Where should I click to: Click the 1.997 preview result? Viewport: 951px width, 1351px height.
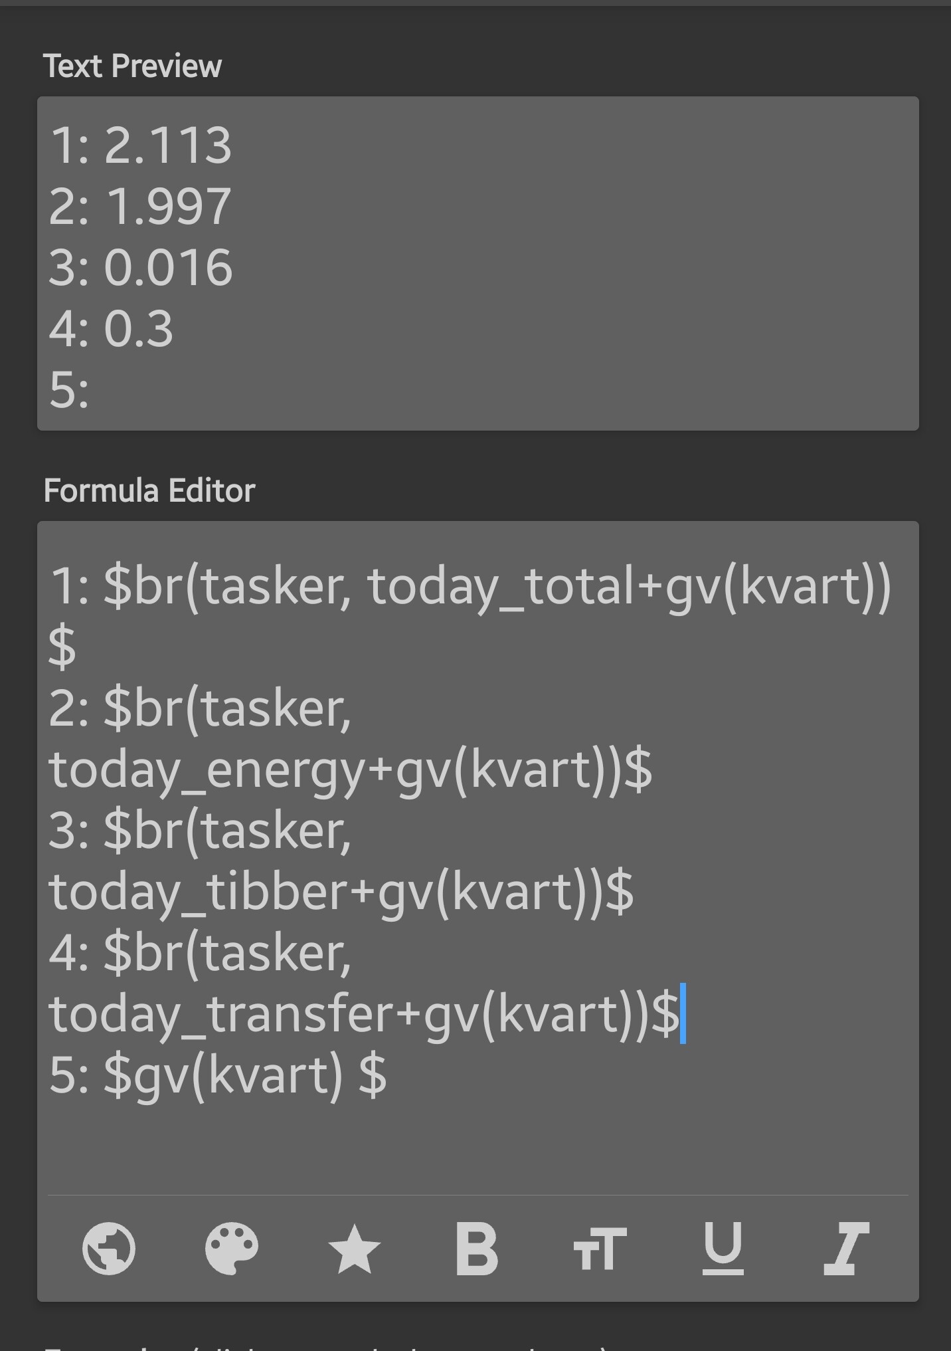pos(167,207)
